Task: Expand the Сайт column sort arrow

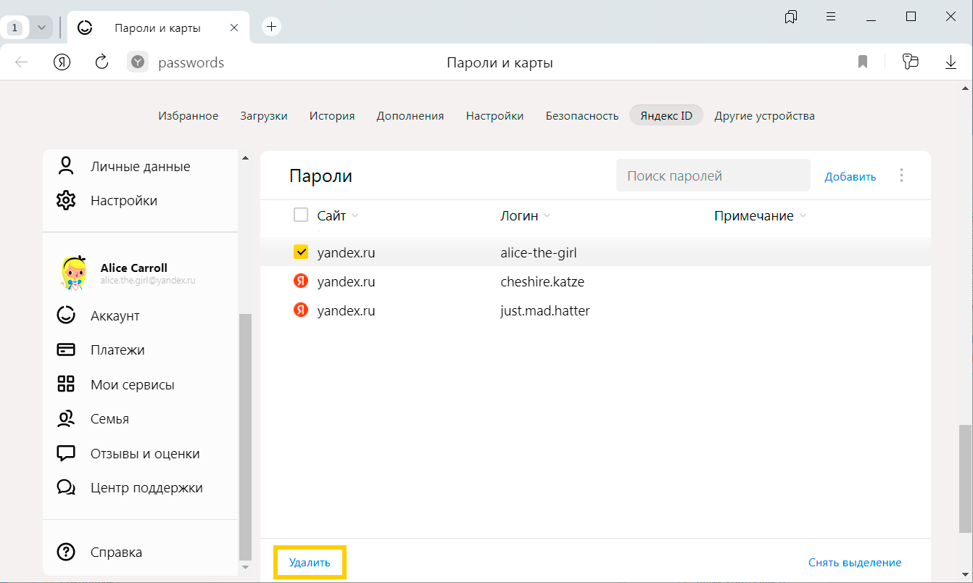Action: click(x=355, y=216)
